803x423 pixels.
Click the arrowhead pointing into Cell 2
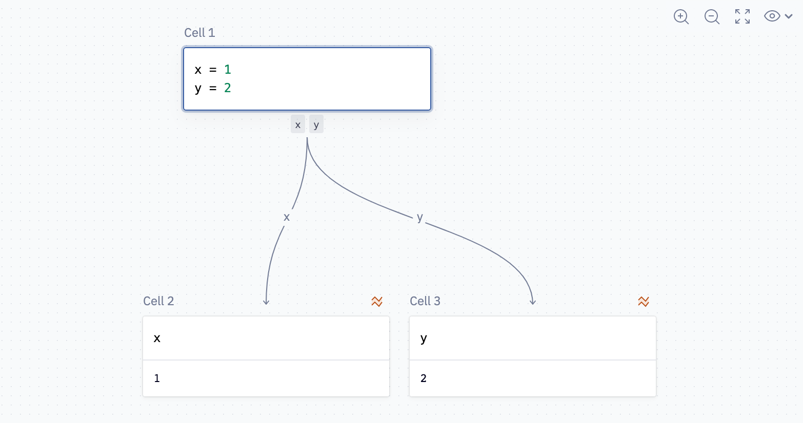(266, 302)
